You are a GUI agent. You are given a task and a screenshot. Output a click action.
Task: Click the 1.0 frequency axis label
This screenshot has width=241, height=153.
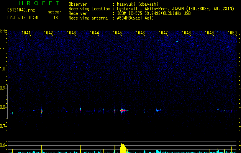(x=3, y=69)
